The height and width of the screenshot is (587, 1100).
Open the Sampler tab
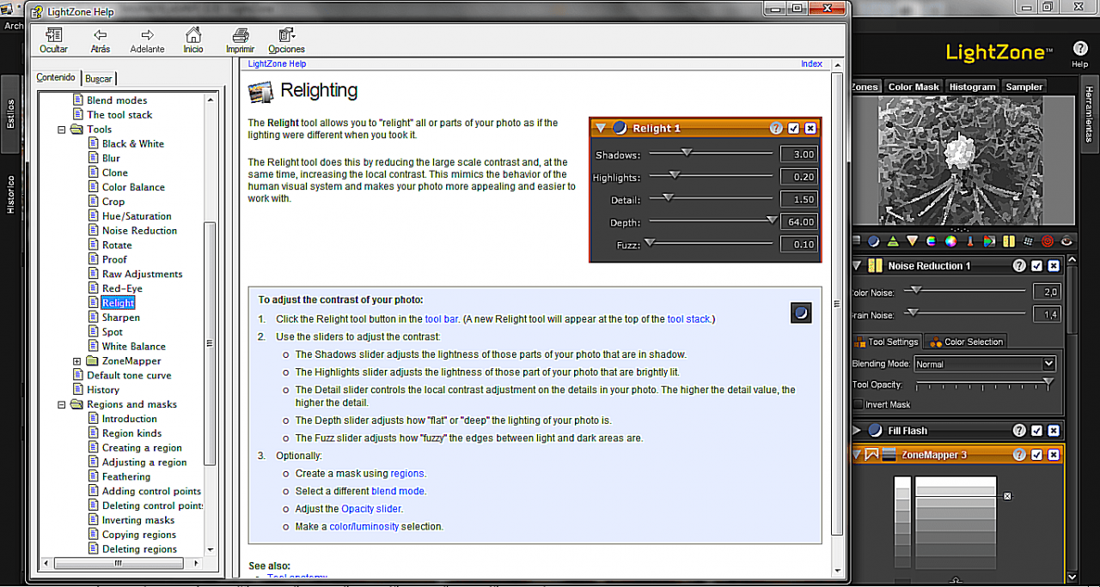(1024, 87)
